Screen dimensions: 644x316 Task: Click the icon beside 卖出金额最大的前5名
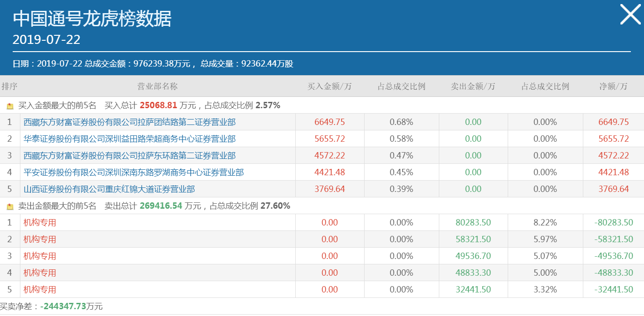pos(10,206)
